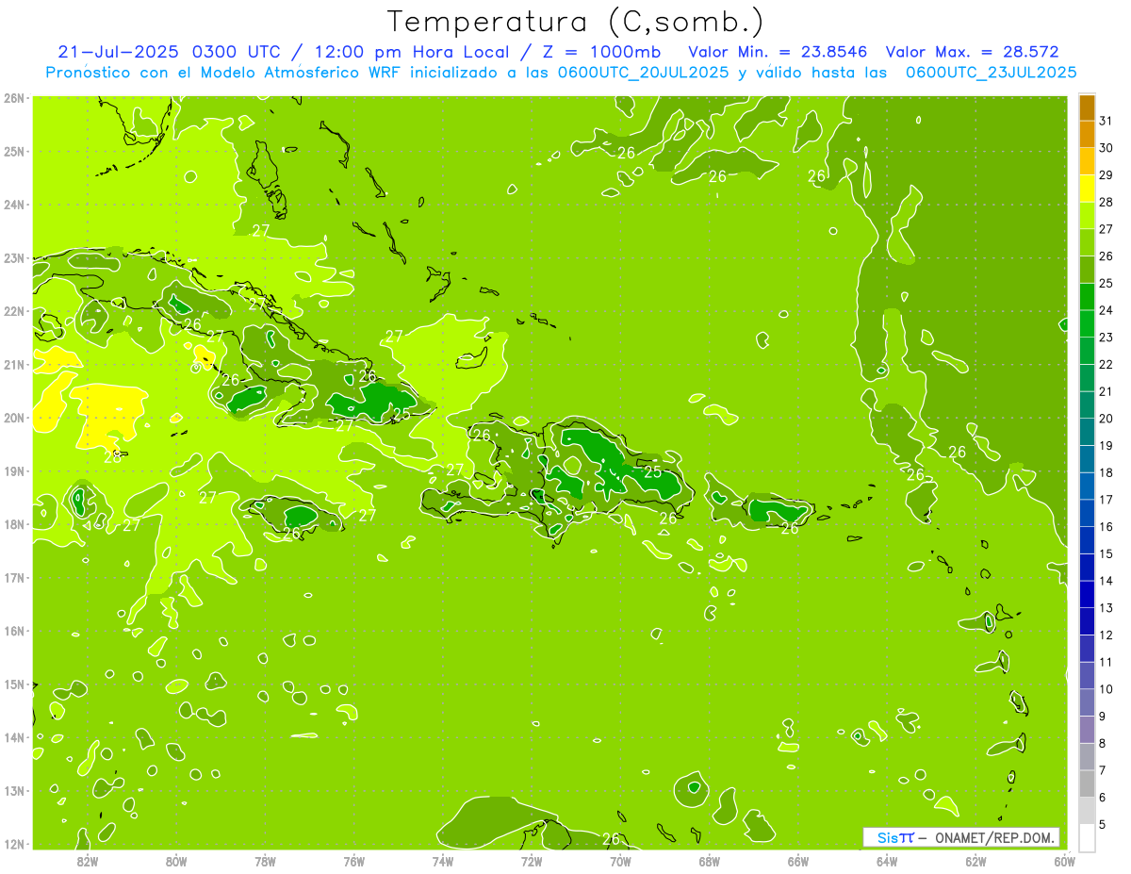Click the 'Temperatura (C,somb.)' map title
Screen dimensions: 1131x874
coord(574,22)
